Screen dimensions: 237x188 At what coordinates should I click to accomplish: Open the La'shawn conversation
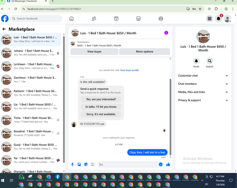(30, 66)
